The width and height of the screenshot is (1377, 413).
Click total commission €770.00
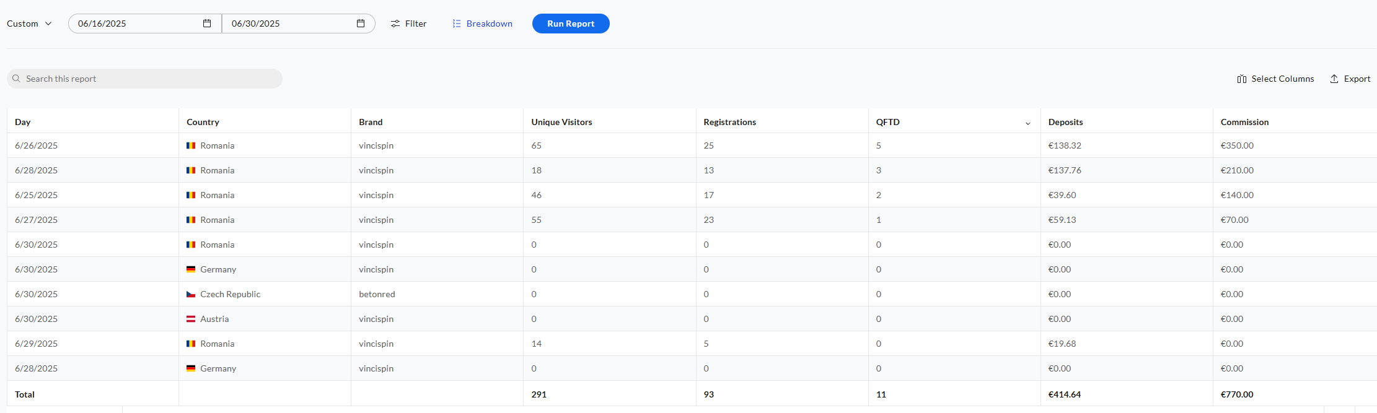coord(1237,394)
